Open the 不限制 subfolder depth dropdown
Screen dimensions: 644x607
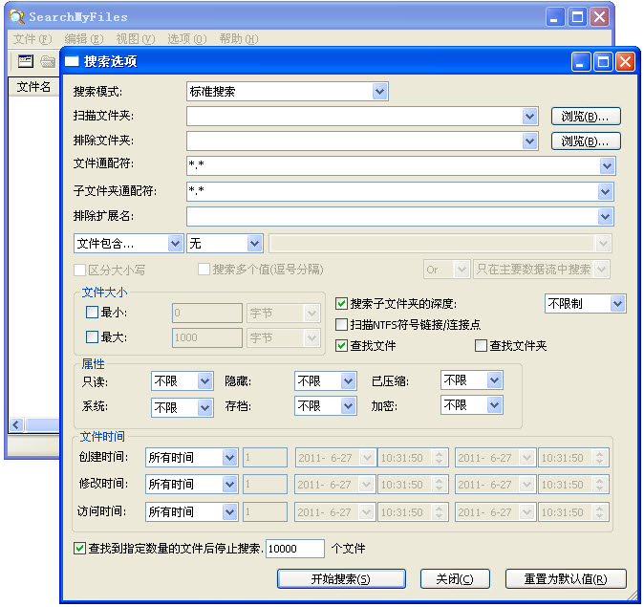[617, 304]
